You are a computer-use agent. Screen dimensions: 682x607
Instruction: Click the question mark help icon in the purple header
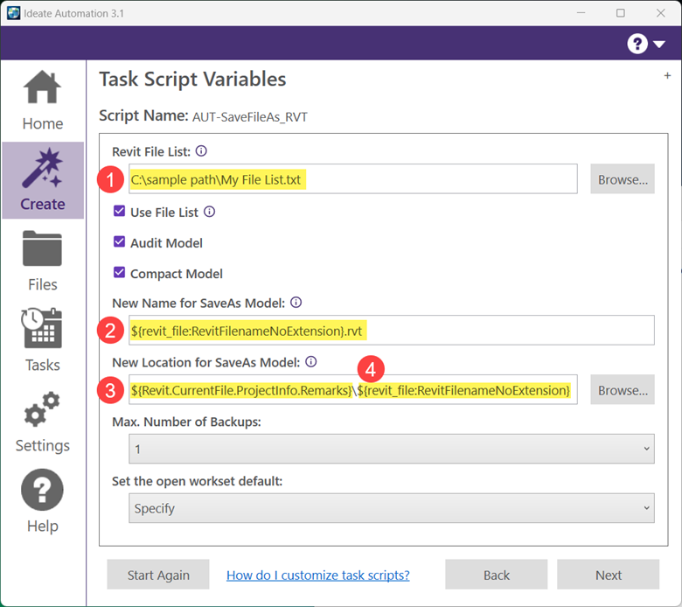(637, 44)
